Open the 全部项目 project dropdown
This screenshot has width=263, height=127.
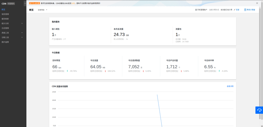pos(42,10)
